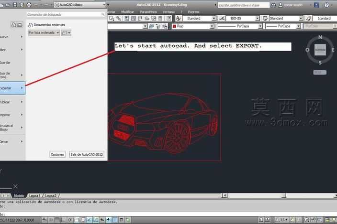Toggle Infer Constraints in status bar
The width and height of the screenshot is (337, 224).
[x=45, y=220]
